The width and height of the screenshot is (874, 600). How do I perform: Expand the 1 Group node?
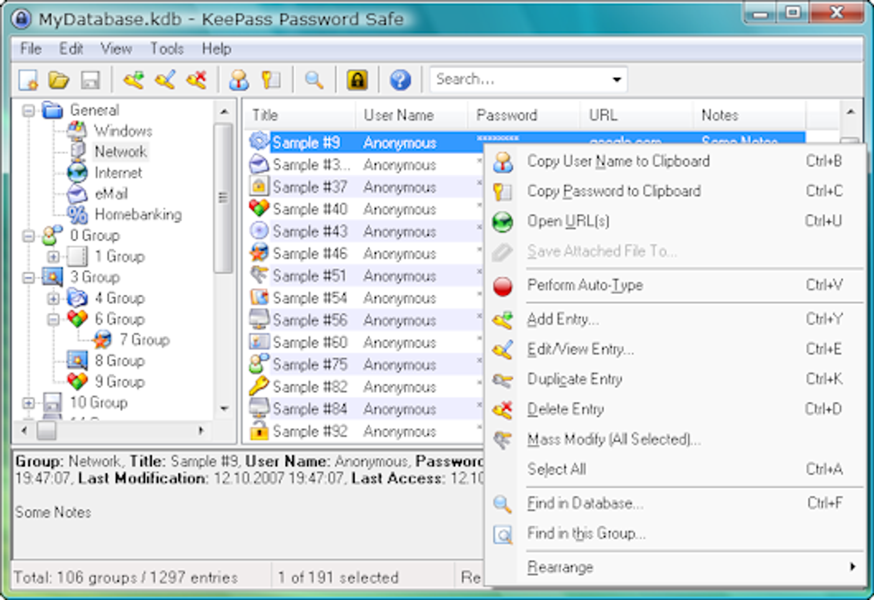(x=53, y=257)
